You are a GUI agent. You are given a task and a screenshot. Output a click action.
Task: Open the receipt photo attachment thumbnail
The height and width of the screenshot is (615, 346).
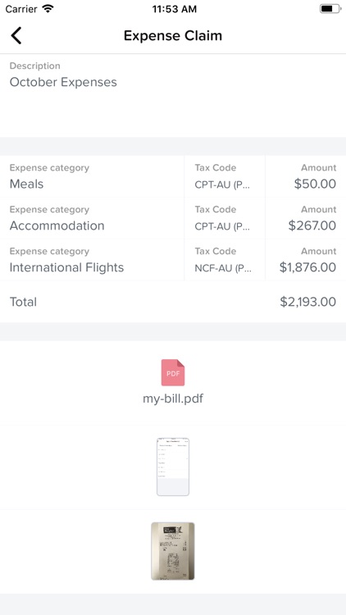point(173,551)
